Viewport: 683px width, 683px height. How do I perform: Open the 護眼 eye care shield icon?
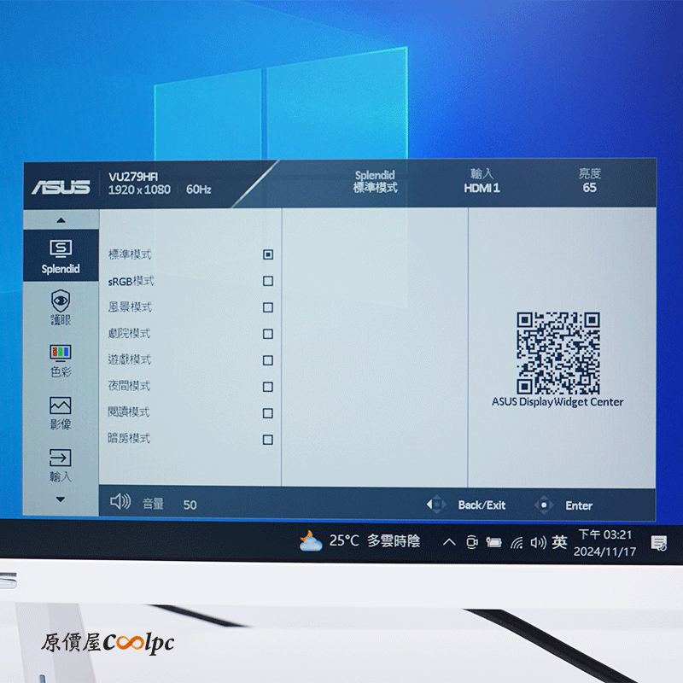point(61,301)
